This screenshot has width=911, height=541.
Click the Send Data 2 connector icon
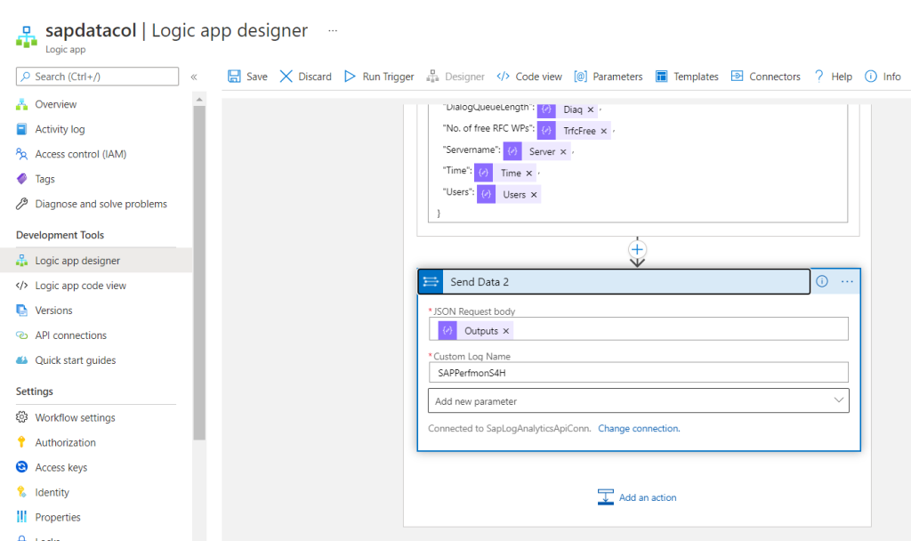(431, 282)
